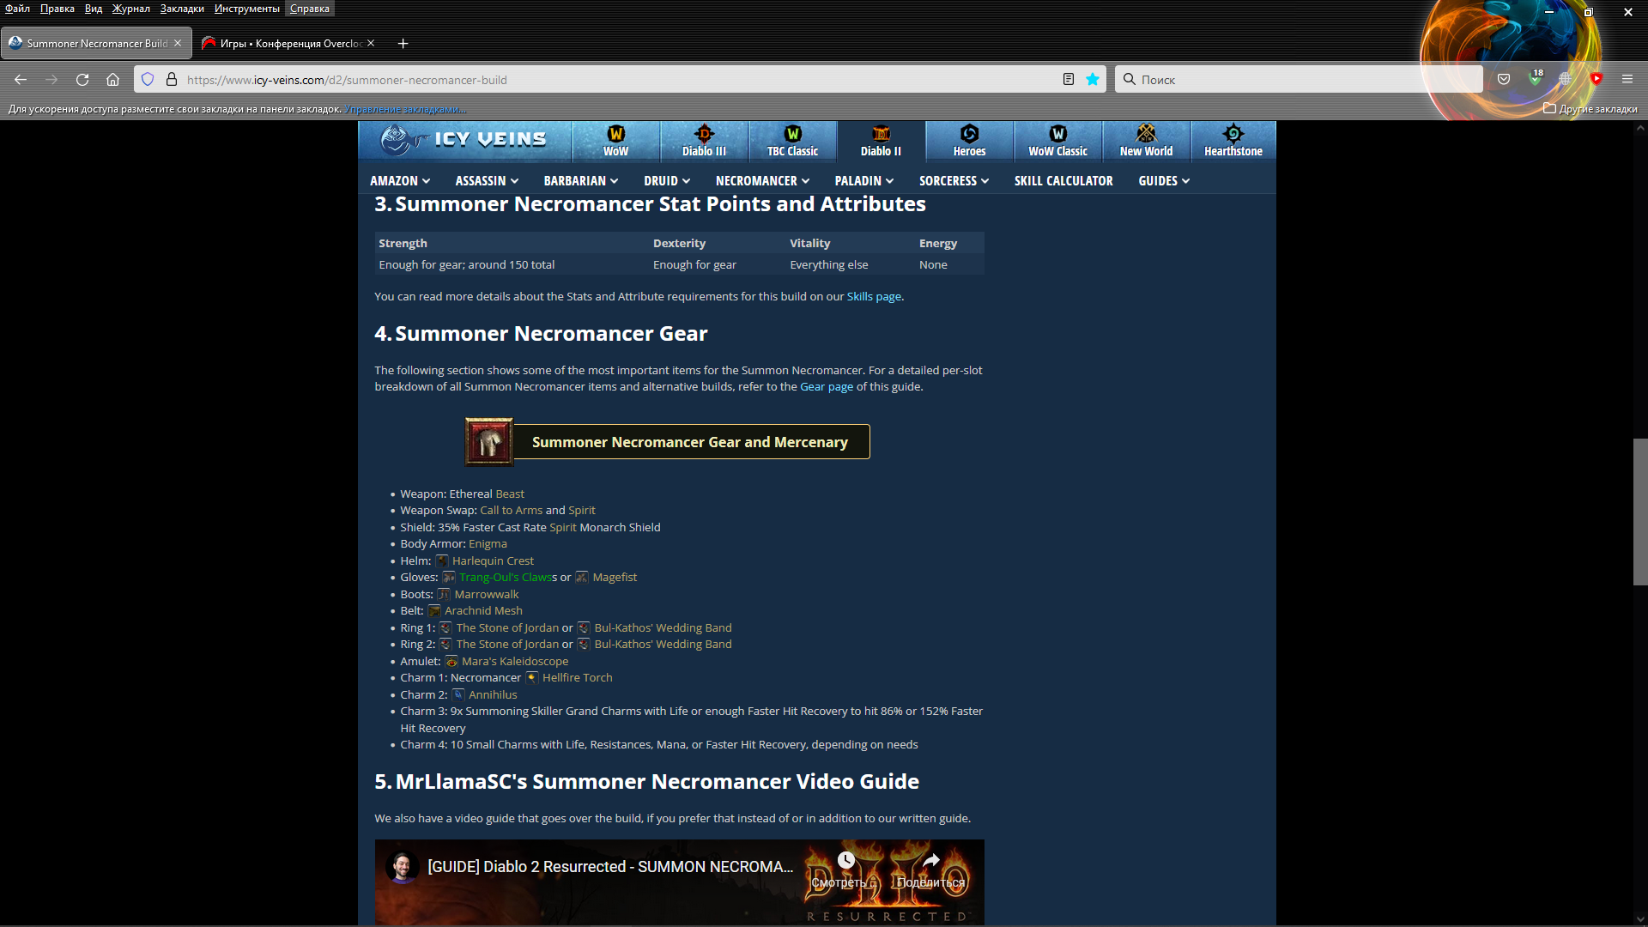The width and height of the screenshot is (1648, 927).
Task: Click the Icy Veins logo
Action: pos(463,140)
